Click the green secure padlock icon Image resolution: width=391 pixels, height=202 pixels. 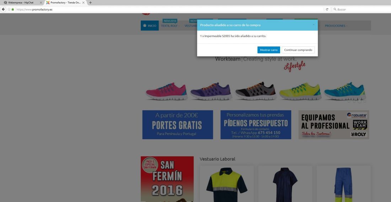click(13, 10)
